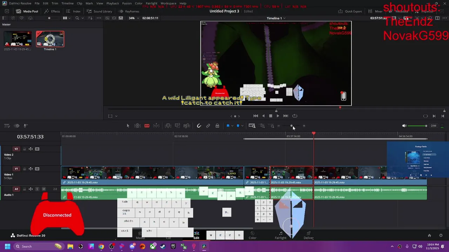Open the Sound Library panel
Viewport: 449px width, 252px height.
(99, 11)
